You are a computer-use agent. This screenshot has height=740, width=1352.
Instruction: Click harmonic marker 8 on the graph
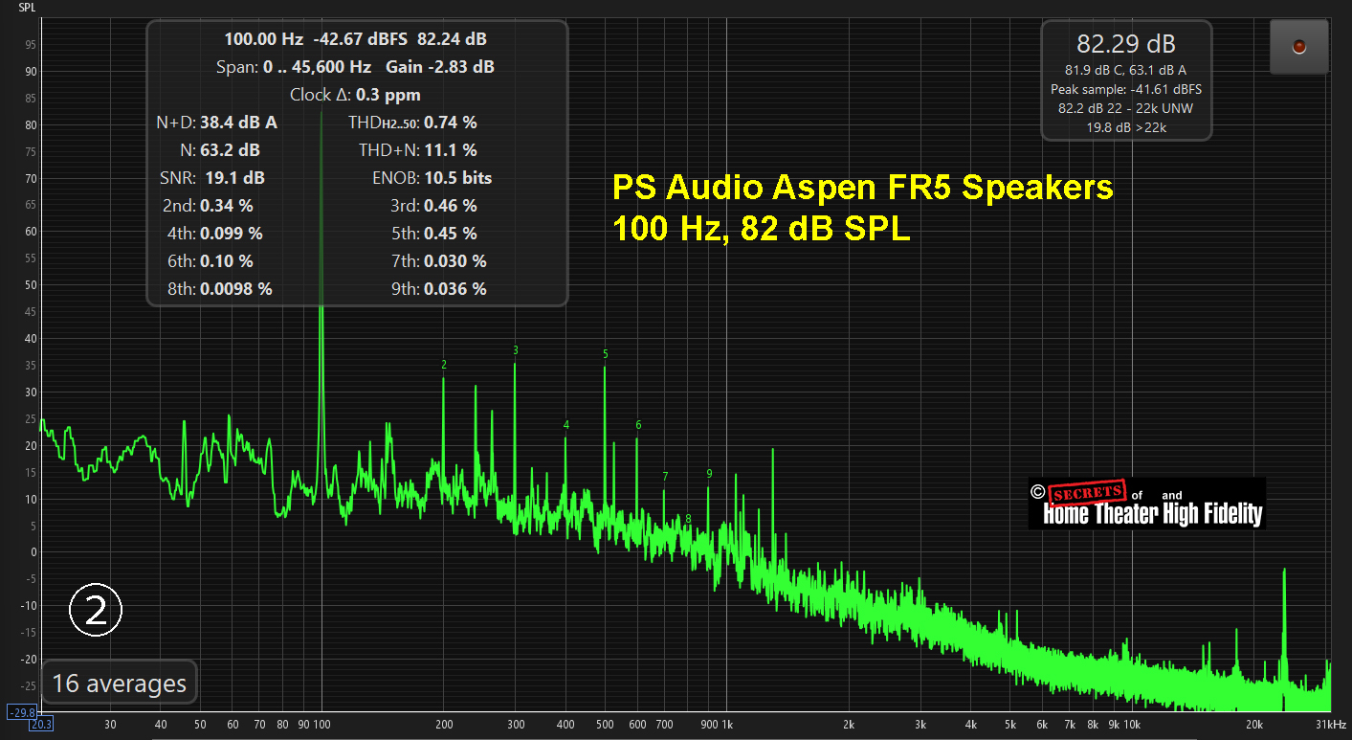point(688,519)
